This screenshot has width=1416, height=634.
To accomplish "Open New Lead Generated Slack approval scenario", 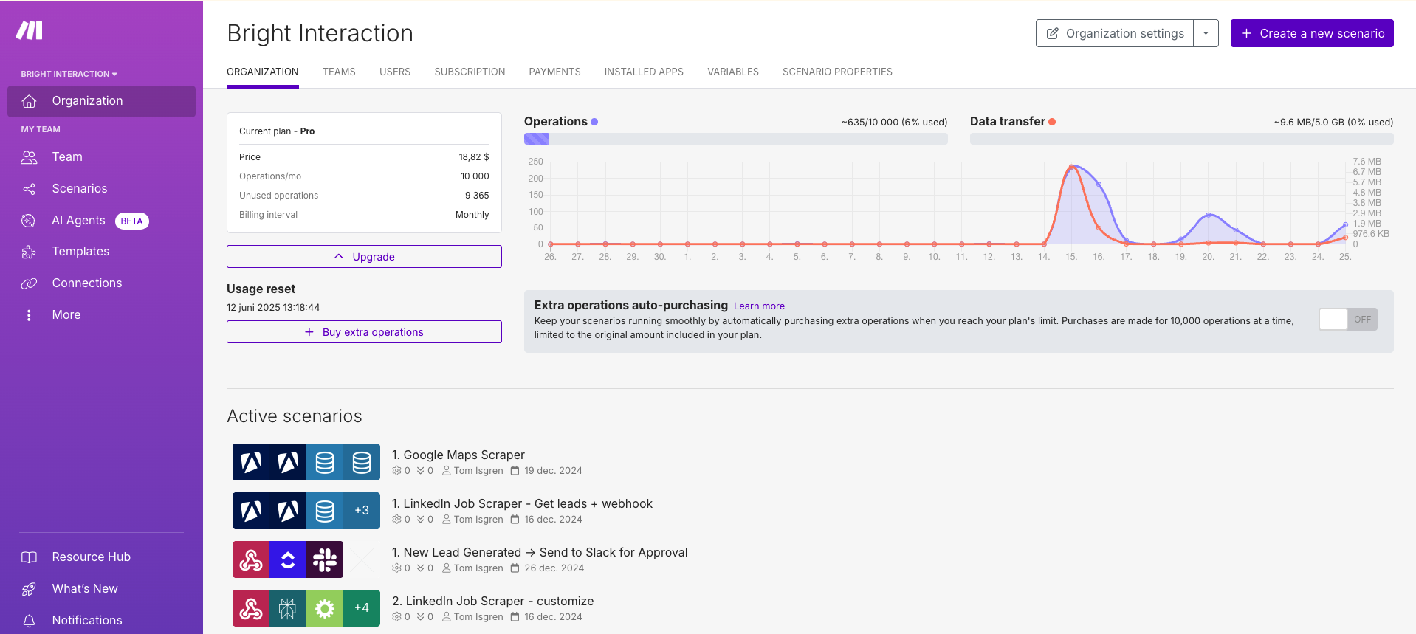I will 540,553.
